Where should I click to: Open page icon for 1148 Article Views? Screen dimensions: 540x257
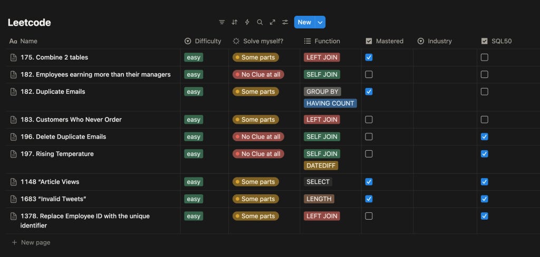pyautogui.click(x=13, y=182)
